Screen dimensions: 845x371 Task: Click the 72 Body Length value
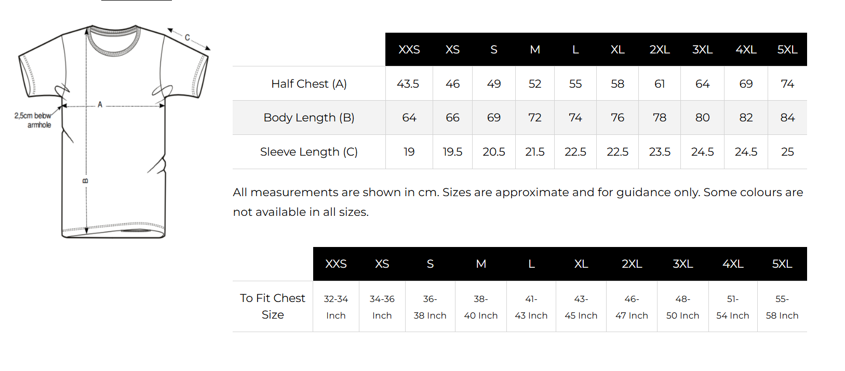pos(534,117)
